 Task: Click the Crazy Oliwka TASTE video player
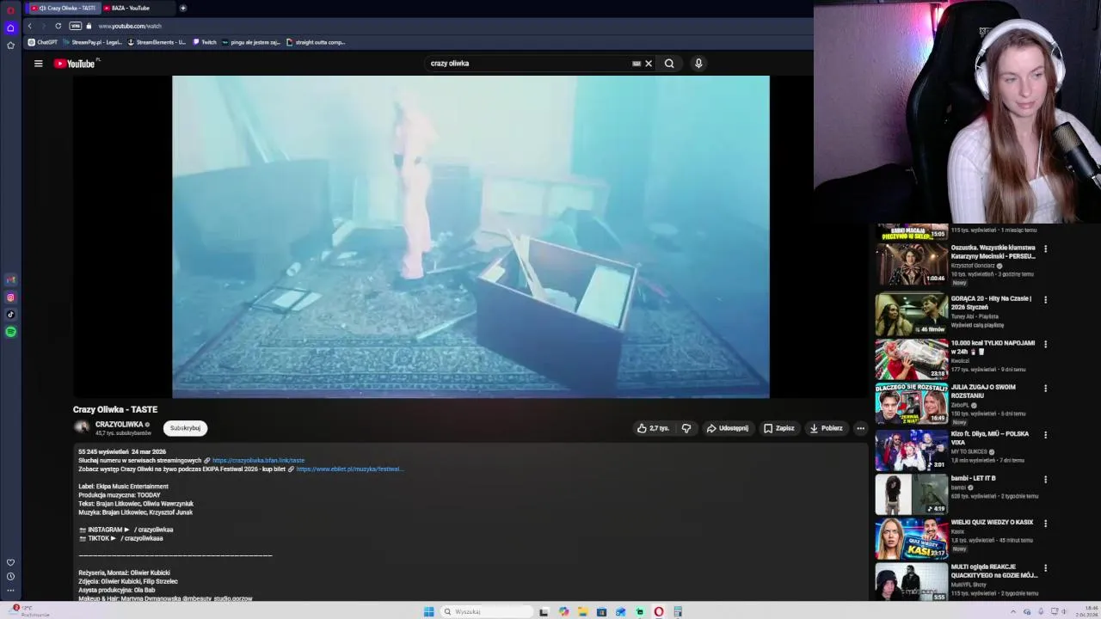click(x=471, y=237)
